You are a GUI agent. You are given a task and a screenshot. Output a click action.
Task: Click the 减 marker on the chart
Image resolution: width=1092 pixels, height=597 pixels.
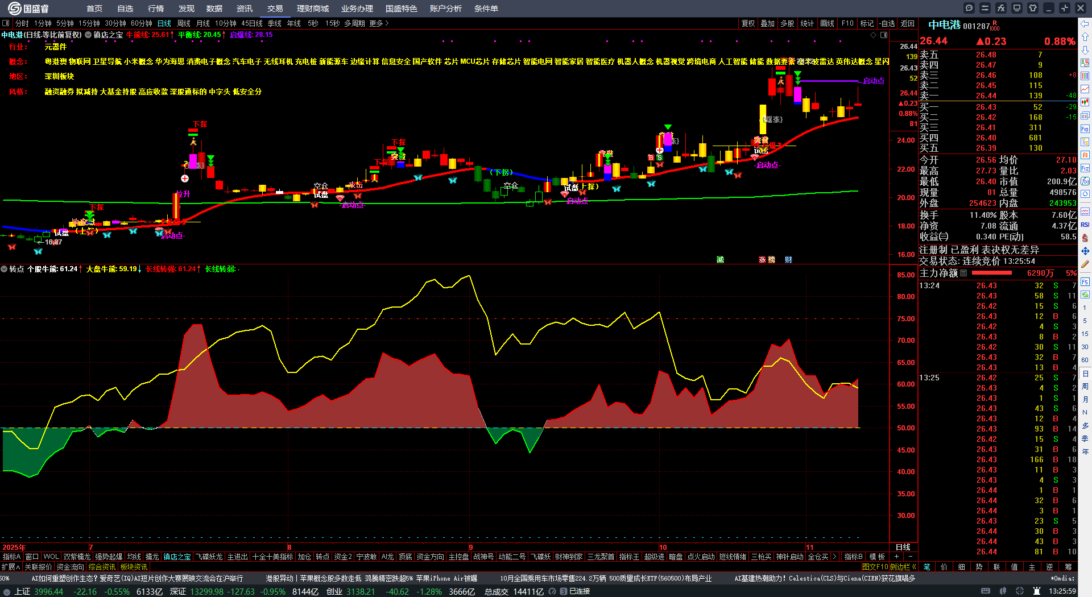(720, 259)
